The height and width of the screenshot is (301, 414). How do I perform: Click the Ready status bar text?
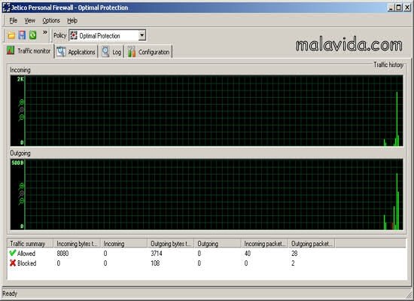coord(10,293)
